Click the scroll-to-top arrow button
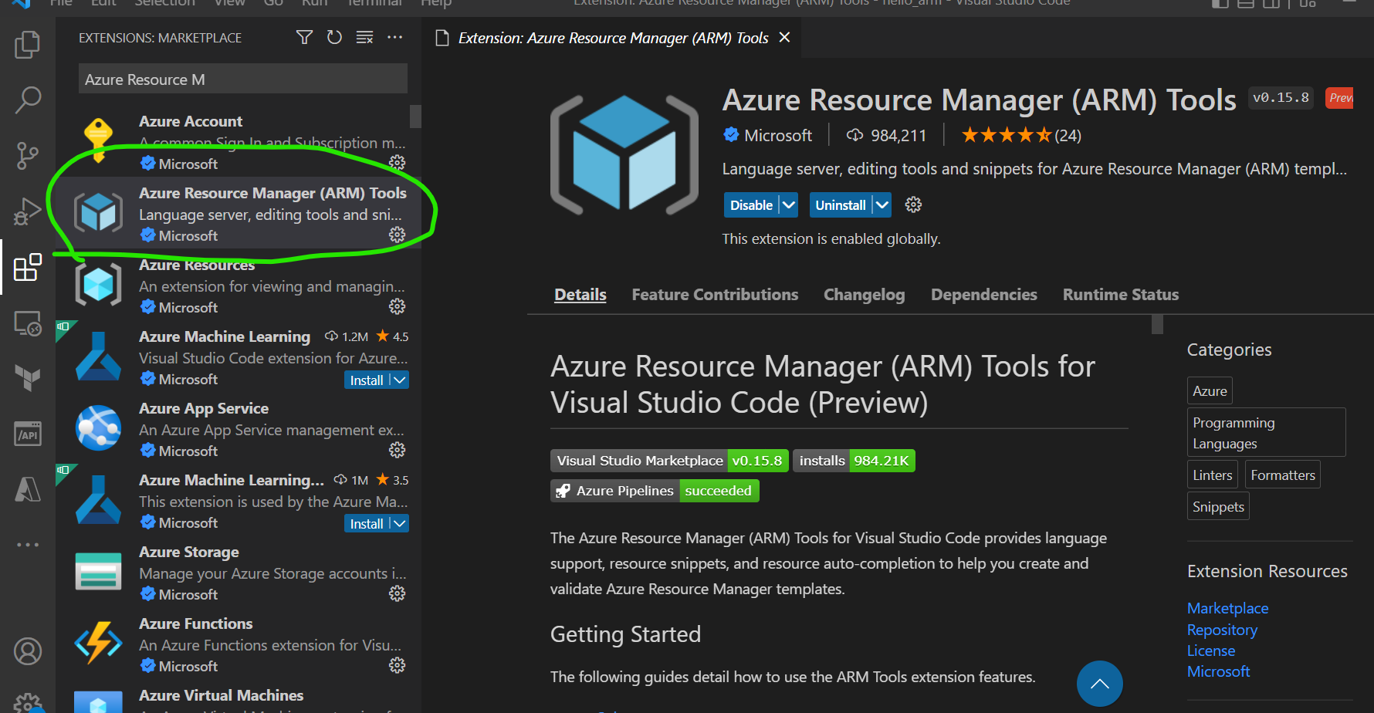Screen dimensions: 1374x713 1100,684
